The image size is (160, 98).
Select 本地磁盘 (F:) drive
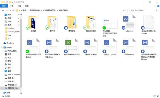coord(11,85)
